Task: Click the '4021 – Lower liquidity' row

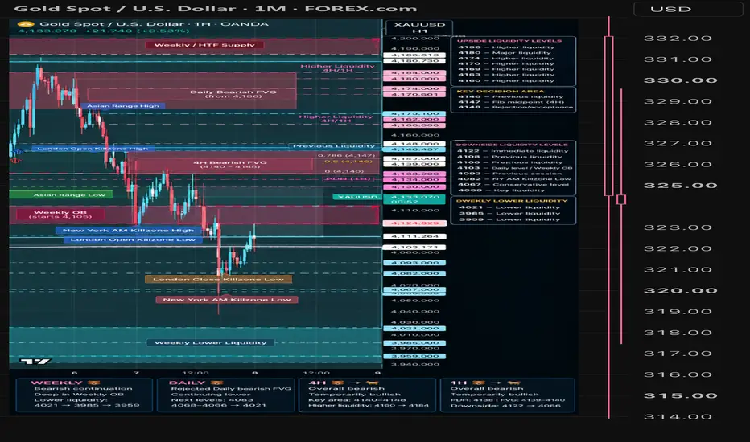Action: click(x=509, y=207)
